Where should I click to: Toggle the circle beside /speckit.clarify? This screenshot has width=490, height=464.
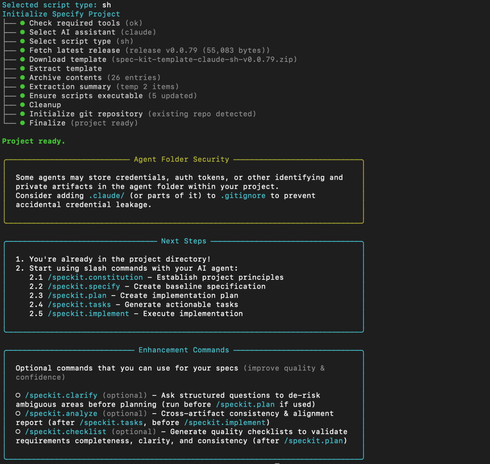click(18, 395)
